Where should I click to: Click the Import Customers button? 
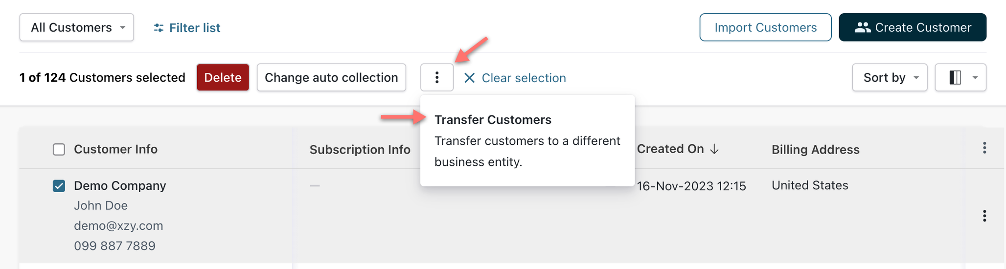[765, 27]
